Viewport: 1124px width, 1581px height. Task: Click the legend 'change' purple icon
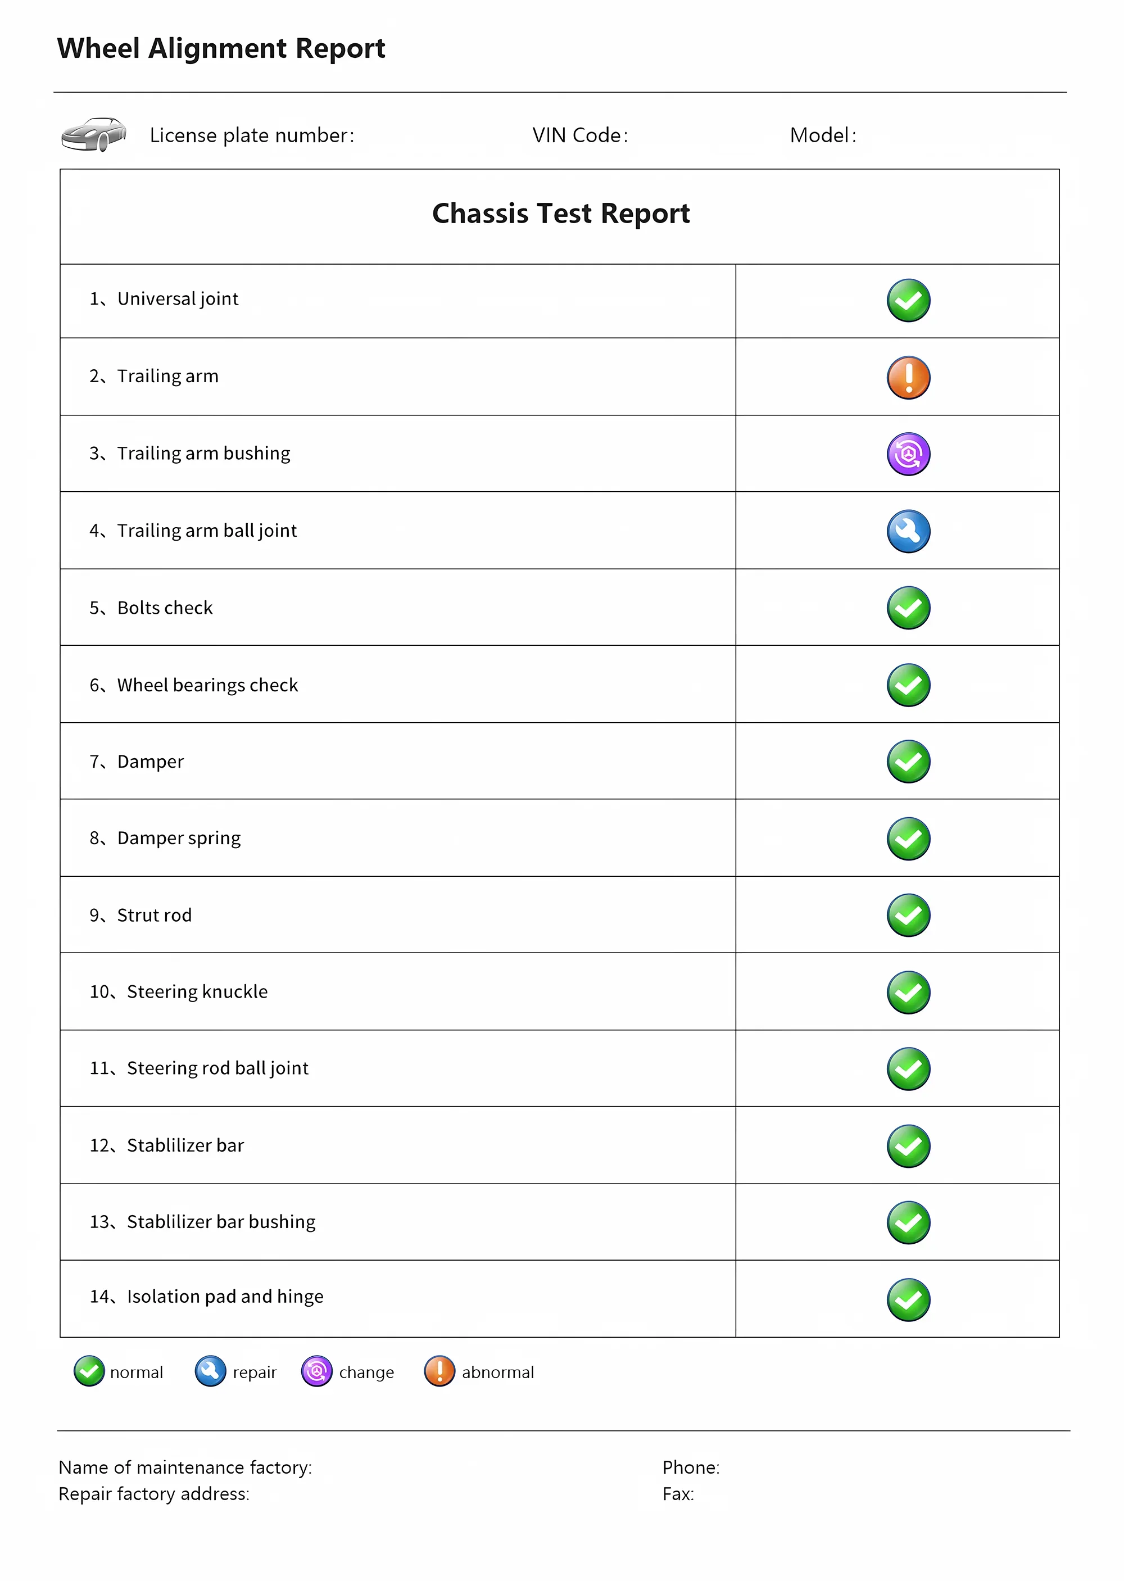point(317,1371)
